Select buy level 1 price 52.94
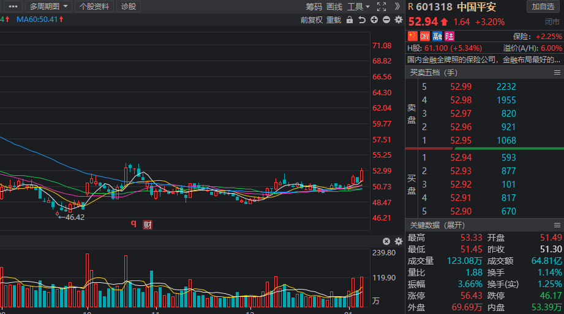564x314 pixels. pyautogui.click(x=461, y=157)
